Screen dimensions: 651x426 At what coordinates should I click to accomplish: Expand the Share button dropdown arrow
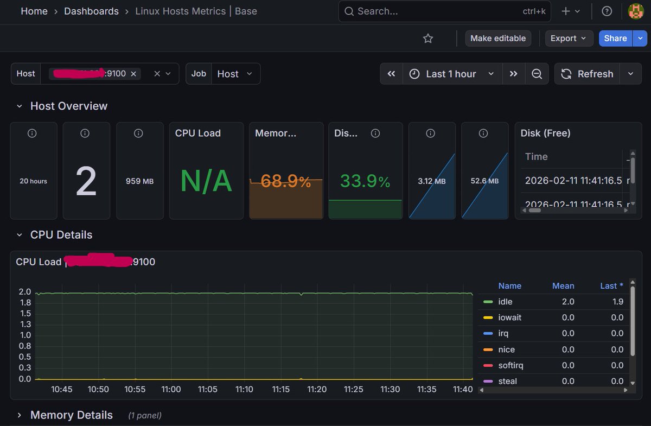pos(641,38)
